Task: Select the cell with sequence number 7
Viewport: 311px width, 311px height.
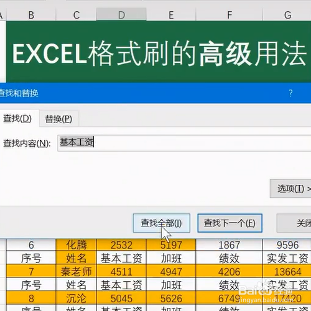Action: [x=31, y=271]
